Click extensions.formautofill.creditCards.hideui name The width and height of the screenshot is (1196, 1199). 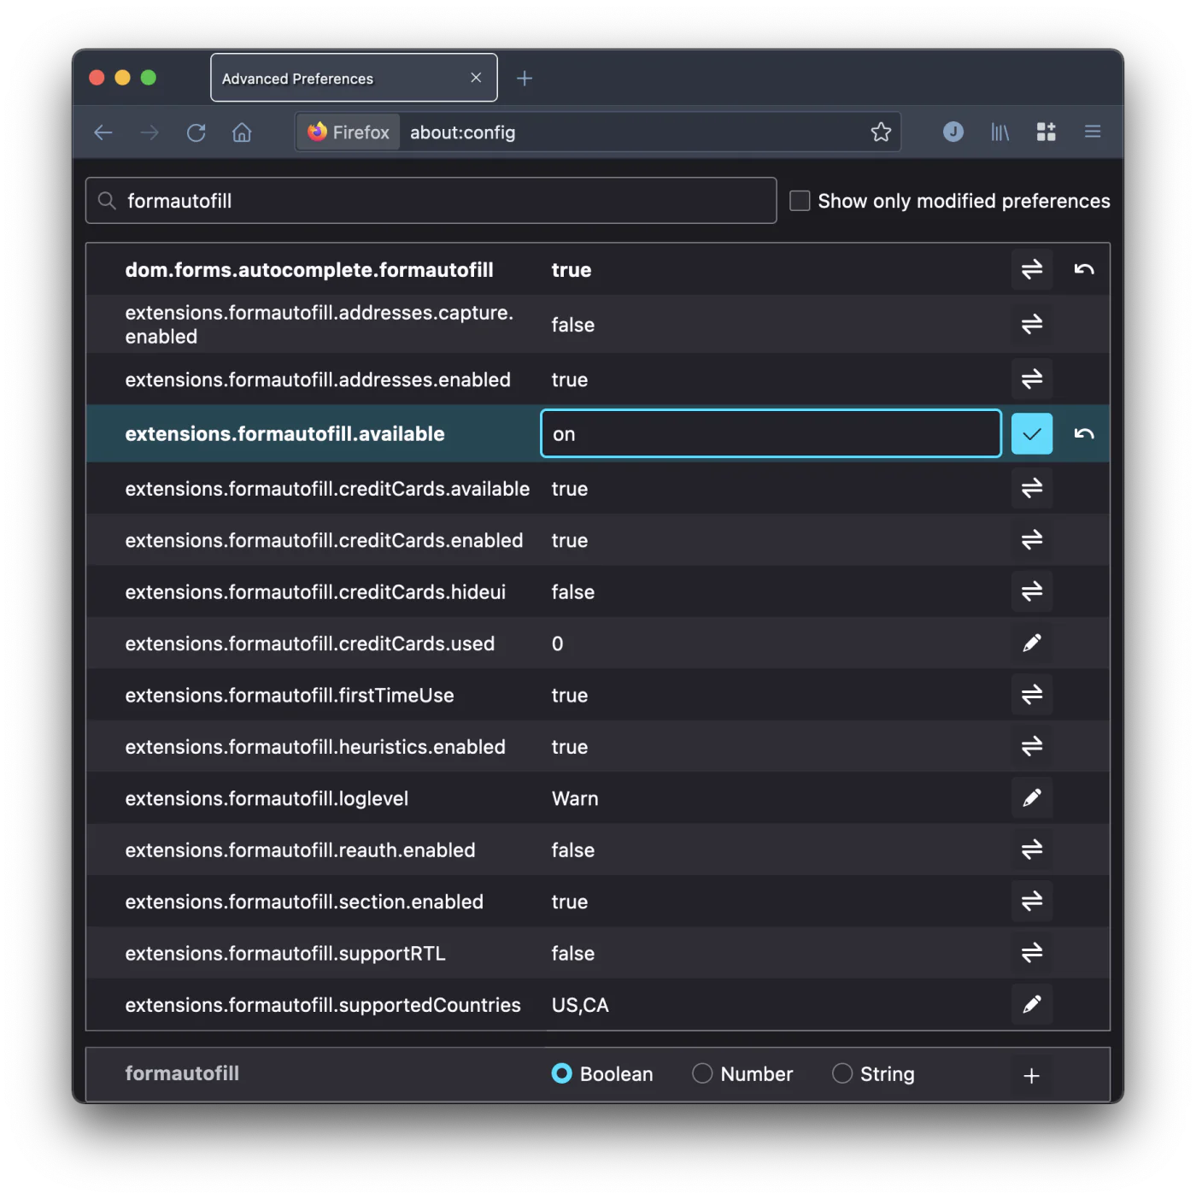315,592
